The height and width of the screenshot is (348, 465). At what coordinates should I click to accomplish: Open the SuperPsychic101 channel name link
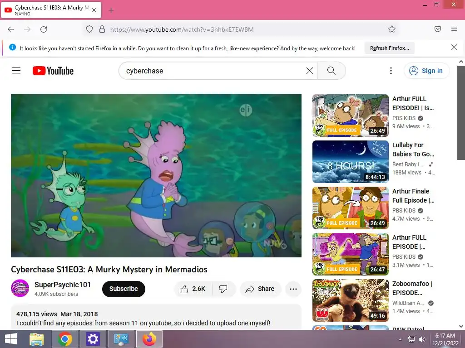[x=63, y=285]
